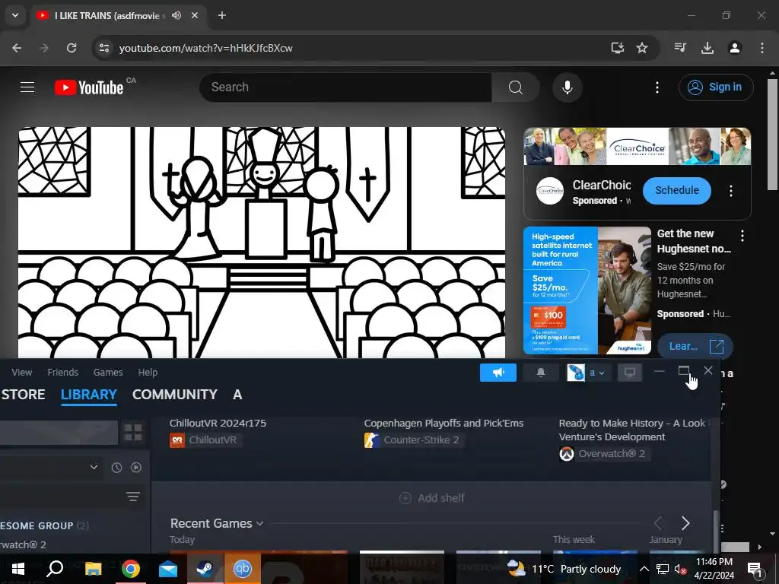Open Chrome downloads
This screenshot has height=584, width=779.
[x=707, y=48]
